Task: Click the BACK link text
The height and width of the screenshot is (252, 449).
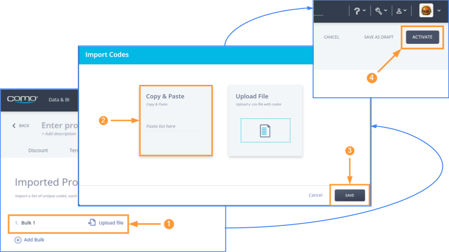Action: click(24, 126)
